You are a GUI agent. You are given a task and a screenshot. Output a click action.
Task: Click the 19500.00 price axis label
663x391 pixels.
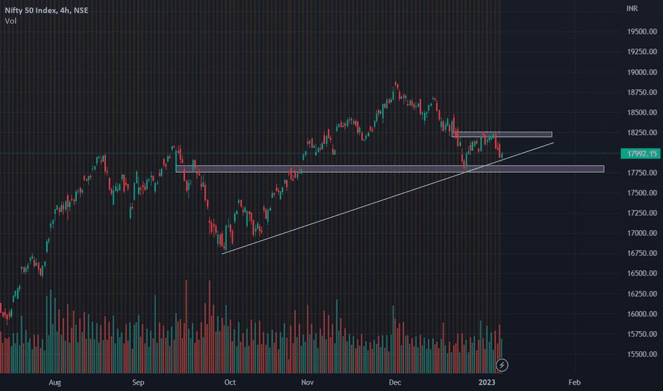pos(642,32)
